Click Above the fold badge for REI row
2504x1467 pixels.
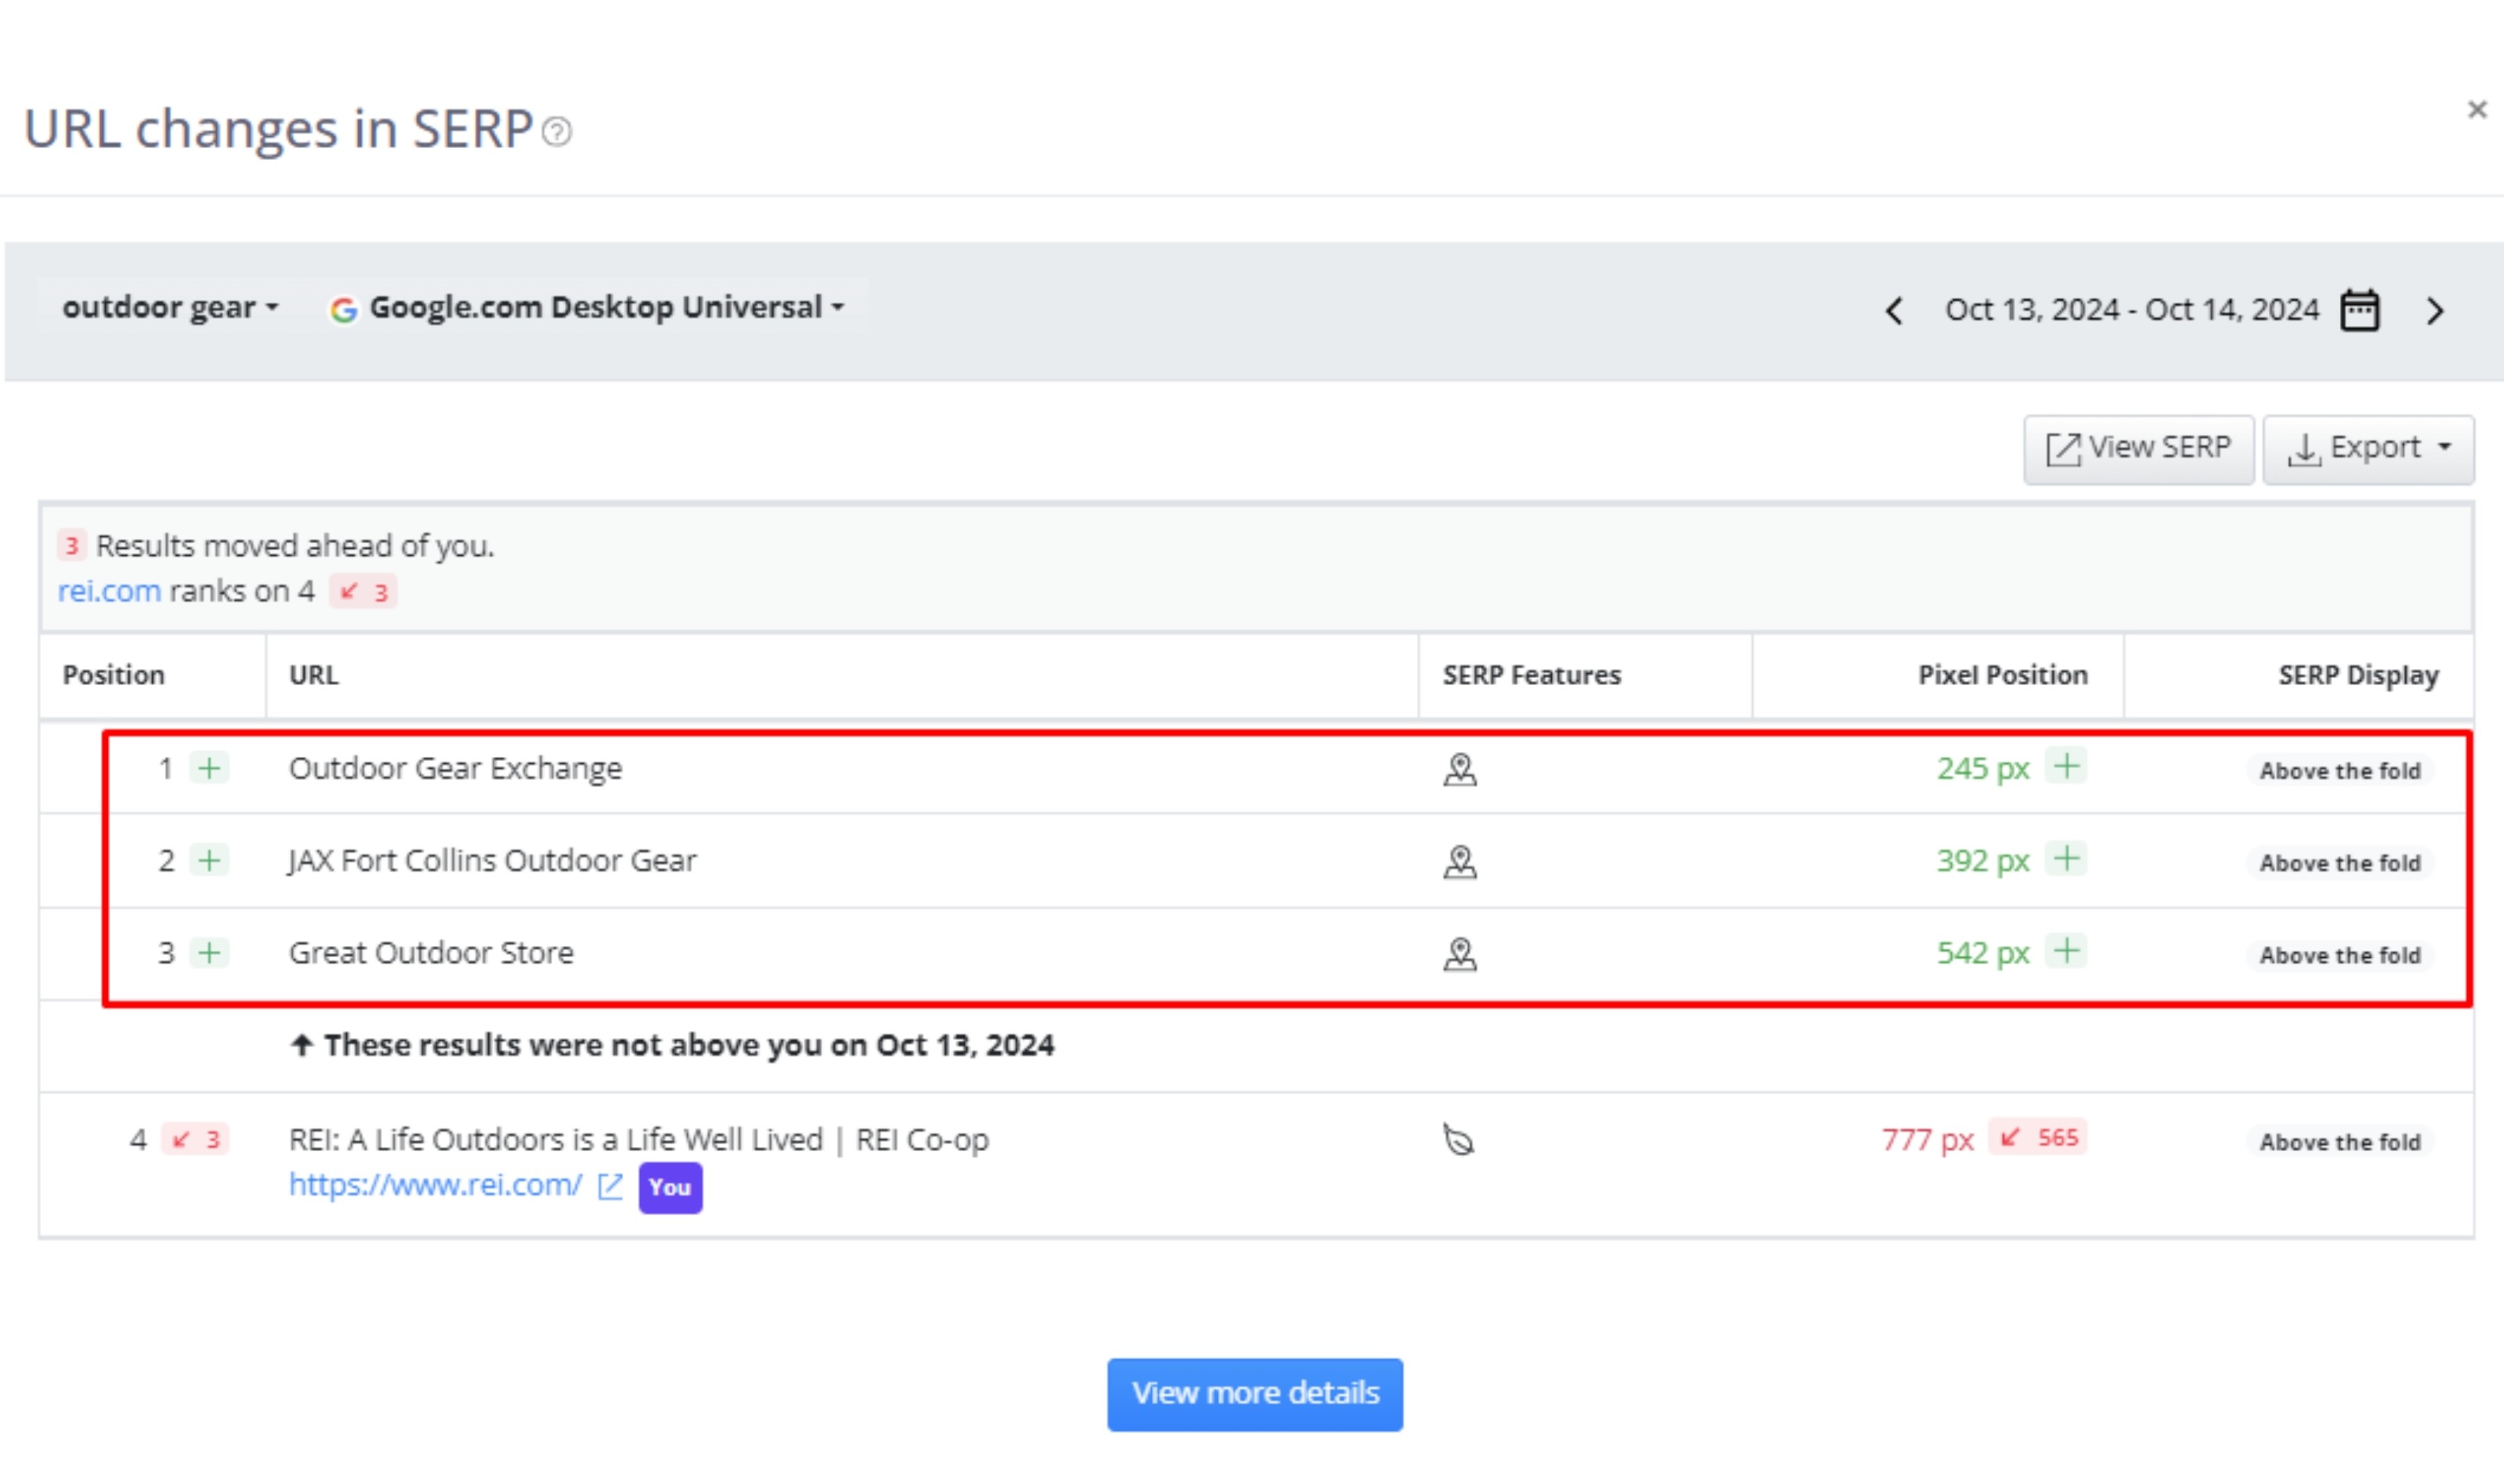click(2340, 1142)
